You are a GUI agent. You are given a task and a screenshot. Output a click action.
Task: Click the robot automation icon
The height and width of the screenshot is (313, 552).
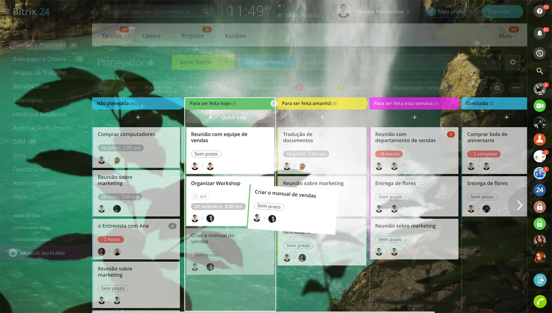[497, 88]
